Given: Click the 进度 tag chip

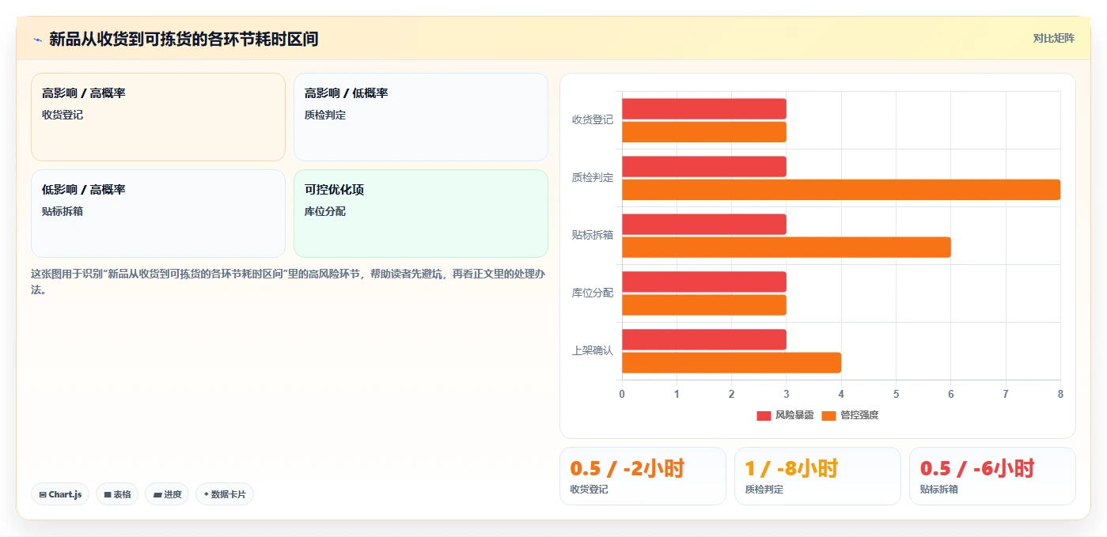Looking at the screenshot, I should [x=167, y=494].
